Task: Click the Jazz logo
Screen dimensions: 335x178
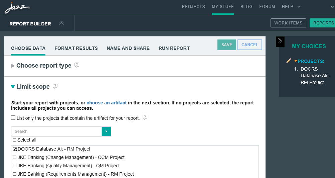Action: click(17, 8)
